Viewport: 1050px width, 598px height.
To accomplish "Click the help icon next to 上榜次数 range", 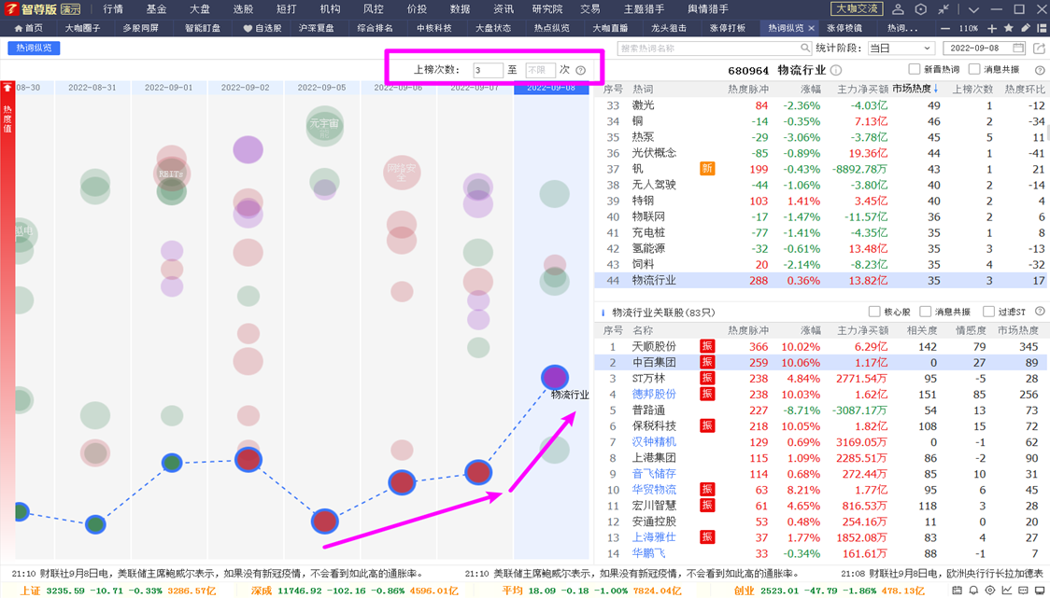I will coord(580,70).
